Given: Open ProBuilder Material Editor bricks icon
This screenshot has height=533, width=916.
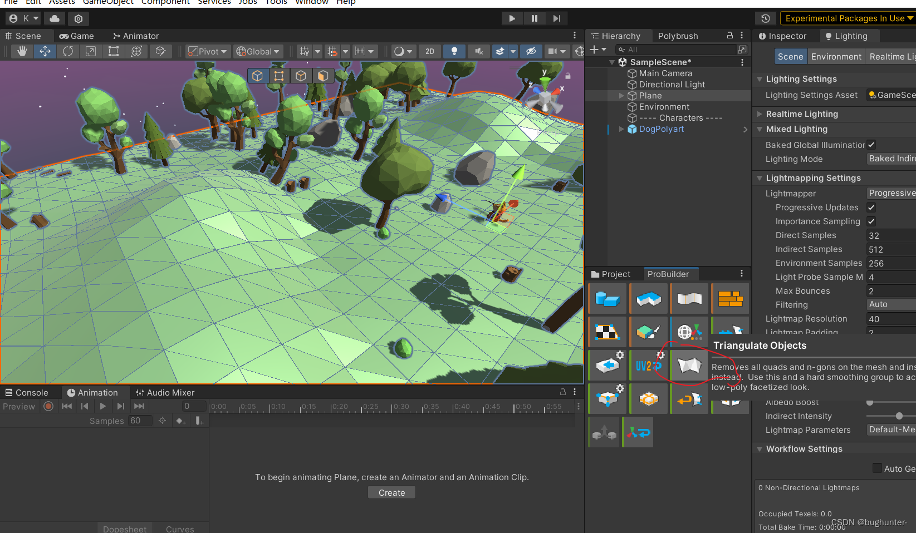Looking at the screenshot, I should [x=730, y=299].
